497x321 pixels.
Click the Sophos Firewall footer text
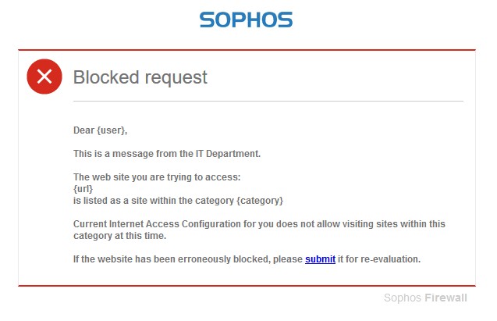pyautogui.click(x=425, y=298)
